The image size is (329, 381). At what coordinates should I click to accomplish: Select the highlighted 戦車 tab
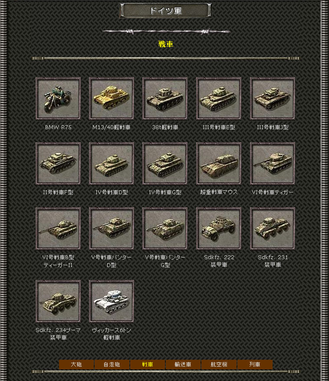(148, 365)
